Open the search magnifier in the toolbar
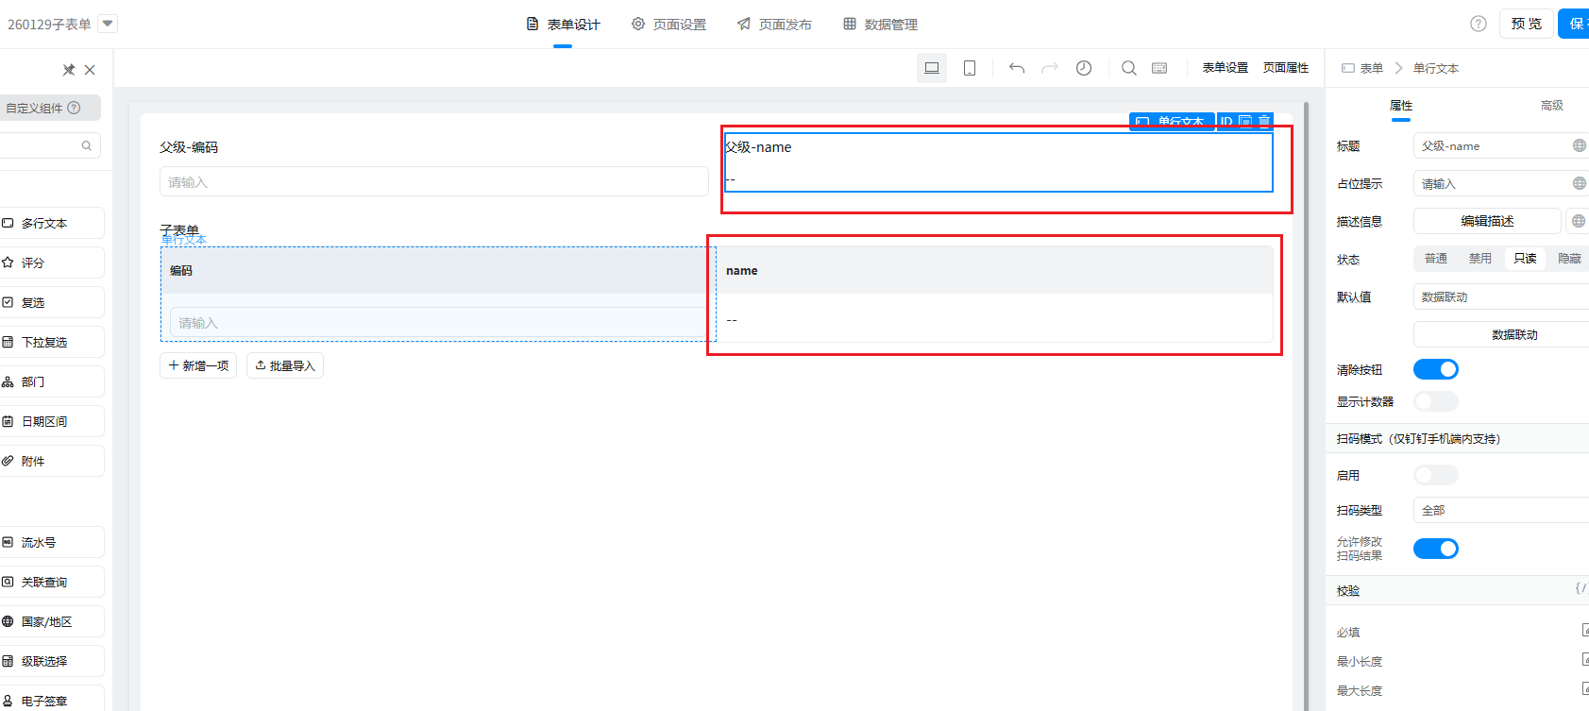The image size is (1589, 711). [1129, 68]
